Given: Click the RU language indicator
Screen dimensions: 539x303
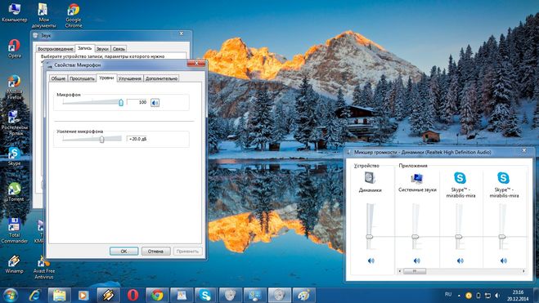Looking at the screenshot, I should [448, 294].
